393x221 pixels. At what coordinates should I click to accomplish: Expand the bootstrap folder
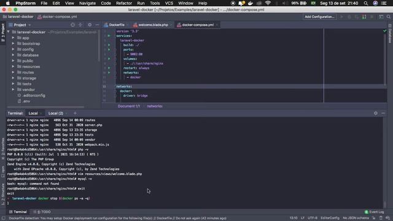[x=13, y=44]
